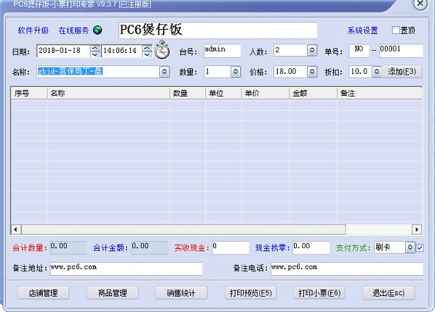This screenshot has height=312, width=435.
Task: Click 打印预览(F5) print preview
Action: (x=250, y=293)
